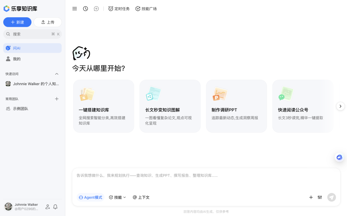Click the 我的 person icon
This screenshot has width=347, height=216.
click(x=8, y=59)
